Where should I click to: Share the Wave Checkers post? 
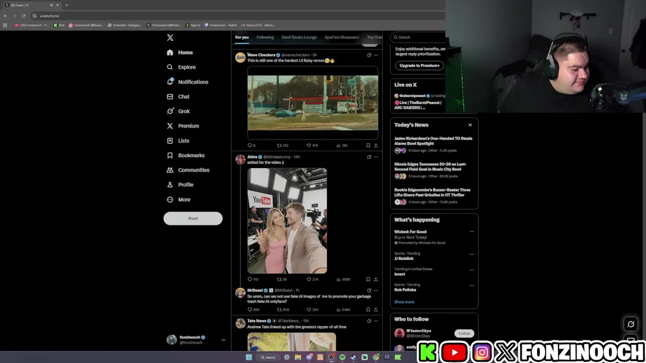(x=375, y=145)
